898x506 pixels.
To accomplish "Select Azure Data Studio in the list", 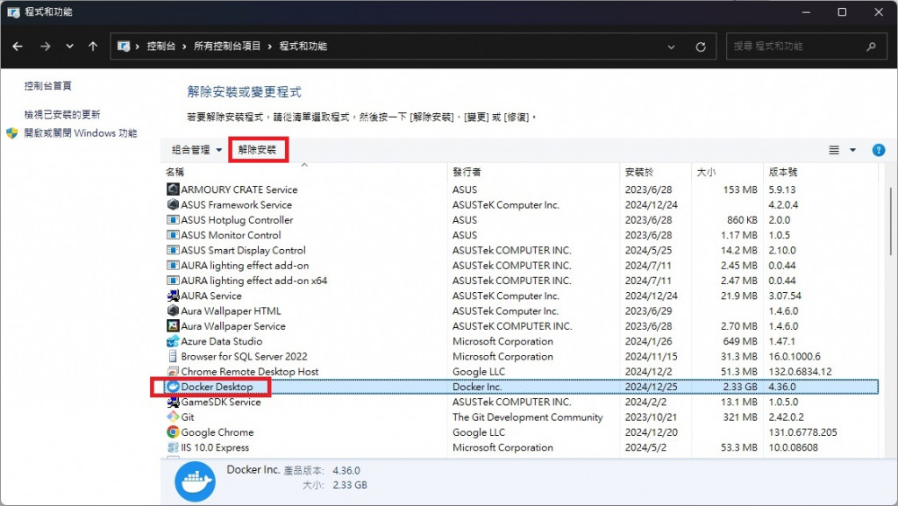I will coord(222,341).
